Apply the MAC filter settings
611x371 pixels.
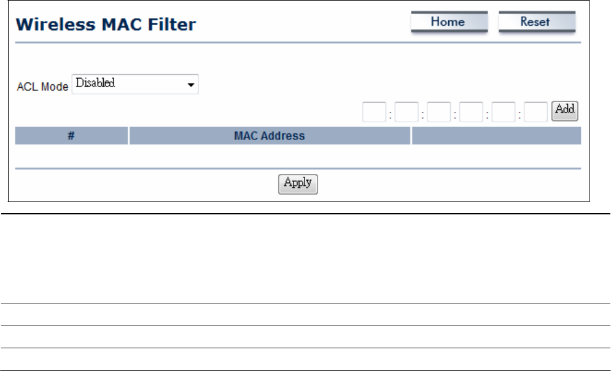click(298, 184)
